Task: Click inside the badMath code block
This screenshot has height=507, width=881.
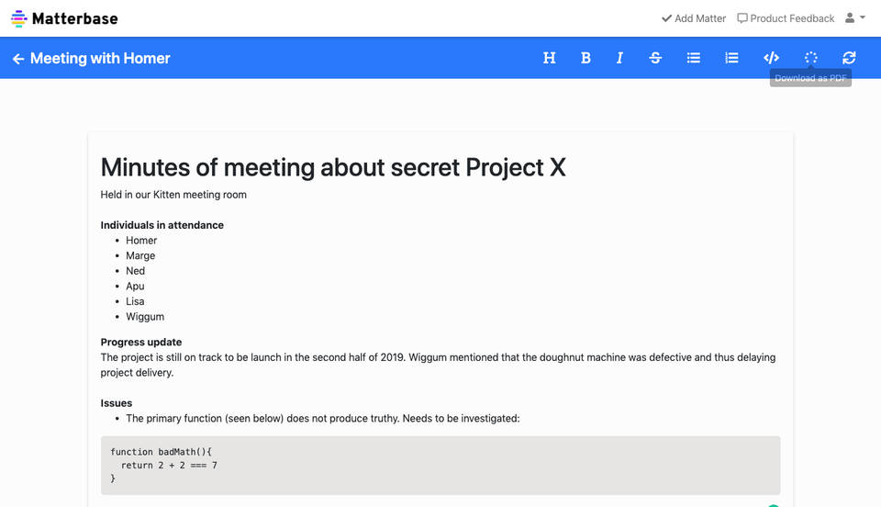Action: [x=440, y=465]
